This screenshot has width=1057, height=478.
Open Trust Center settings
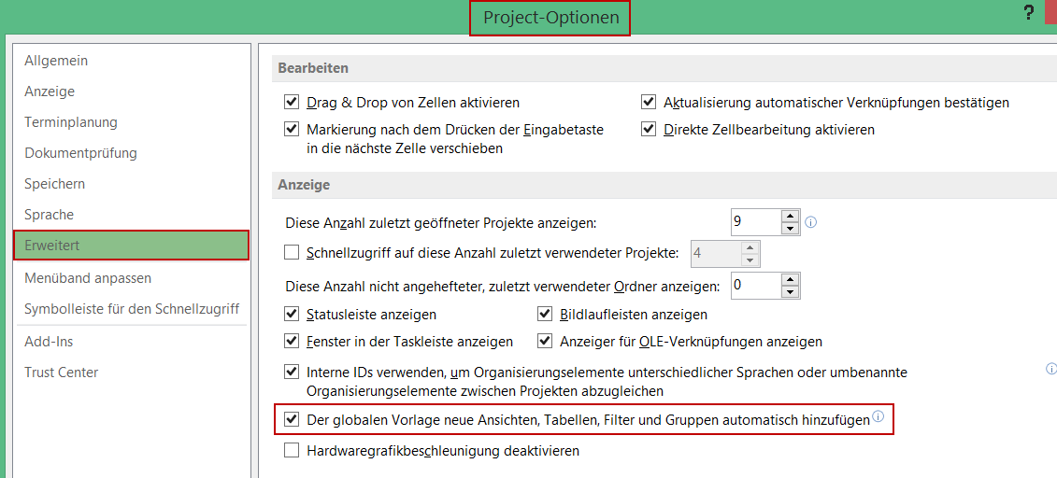click(62, 373)
